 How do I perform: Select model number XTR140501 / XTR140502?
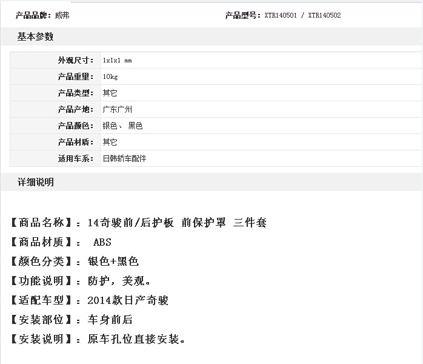coord(302,15)
